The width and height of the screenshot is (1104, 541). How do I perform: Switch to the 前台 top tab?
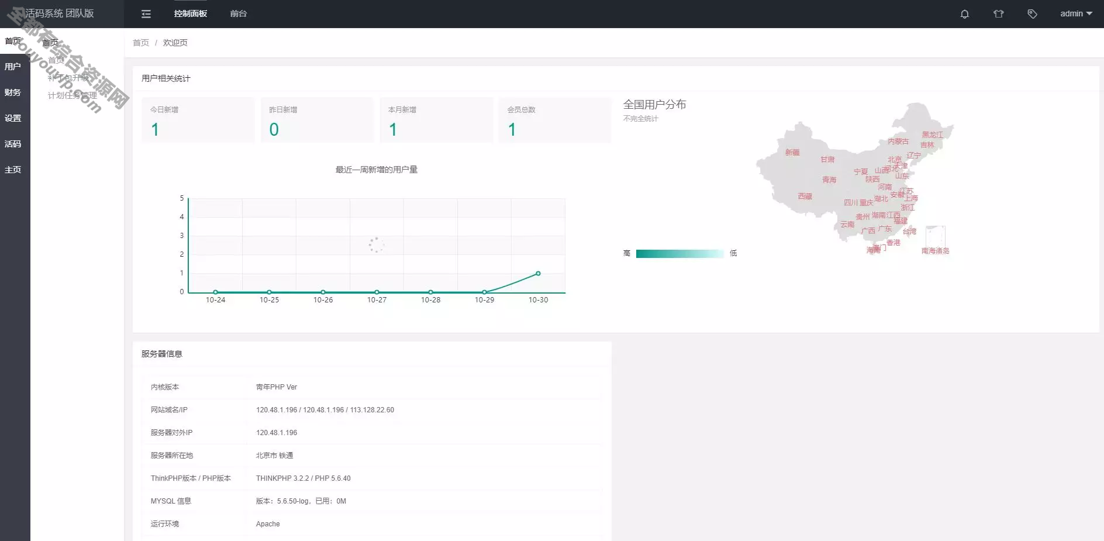(x=239, y=13)
